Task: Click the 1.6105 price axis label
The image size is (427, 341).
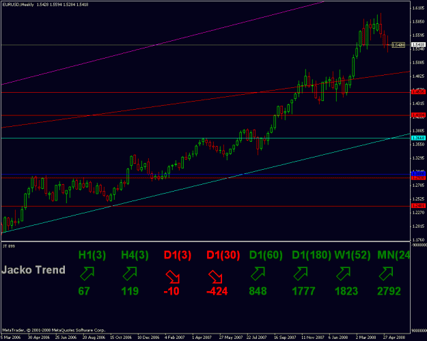Action: pyautogui.click(x=419, y=8)
